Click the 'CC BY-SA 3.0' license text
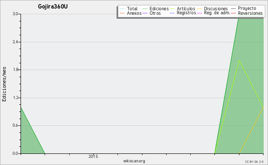 pyautogui.click(x=254, y=161)
